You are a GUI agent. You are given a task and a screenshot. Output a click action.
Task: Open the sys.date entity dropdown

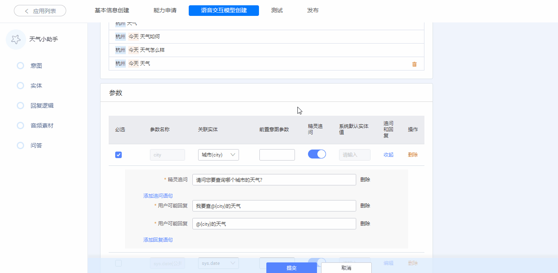click(219, 263)
